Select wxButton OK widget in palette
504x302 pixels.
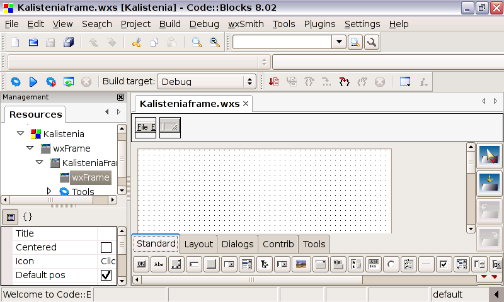click(x=141, y=264)
